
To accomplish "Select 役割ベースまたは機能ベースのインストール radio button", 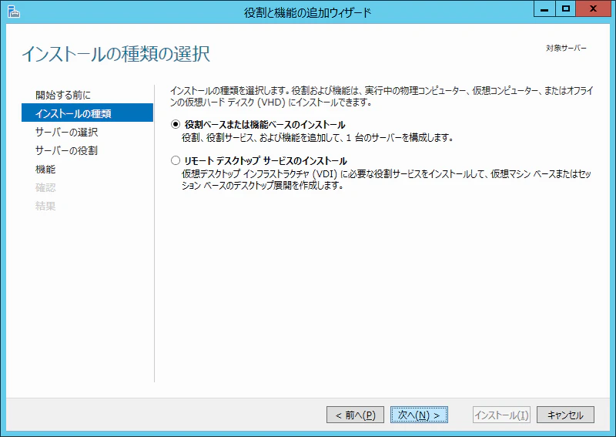I will coord(176,125).
